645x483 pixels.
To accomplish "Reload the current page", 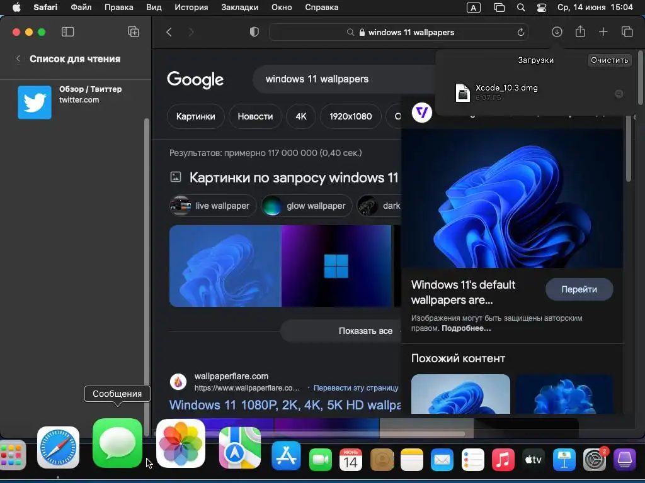I will pos(520,32).
